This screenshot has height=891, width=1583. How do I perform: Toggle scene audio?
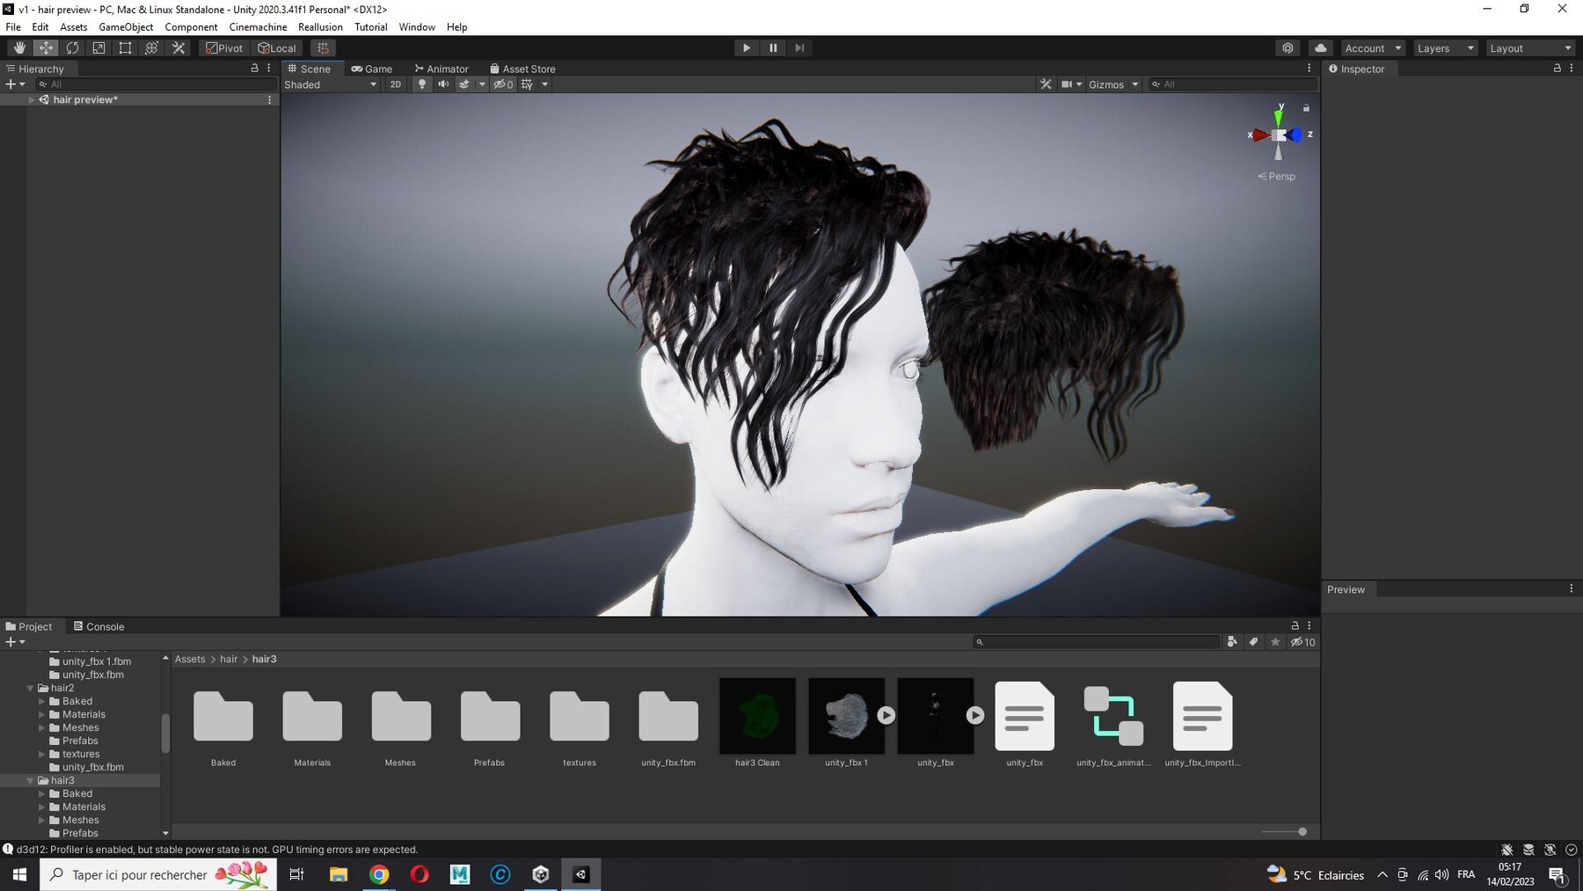point(443,84)
